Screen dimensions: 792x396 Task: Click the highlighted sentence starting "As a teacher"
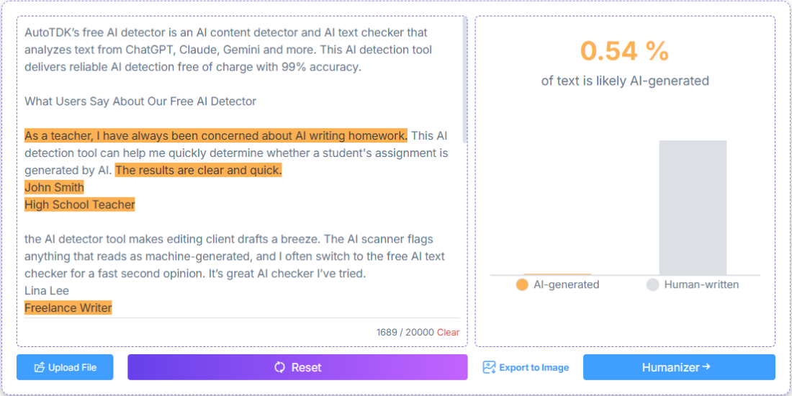(x=215, y=135)
